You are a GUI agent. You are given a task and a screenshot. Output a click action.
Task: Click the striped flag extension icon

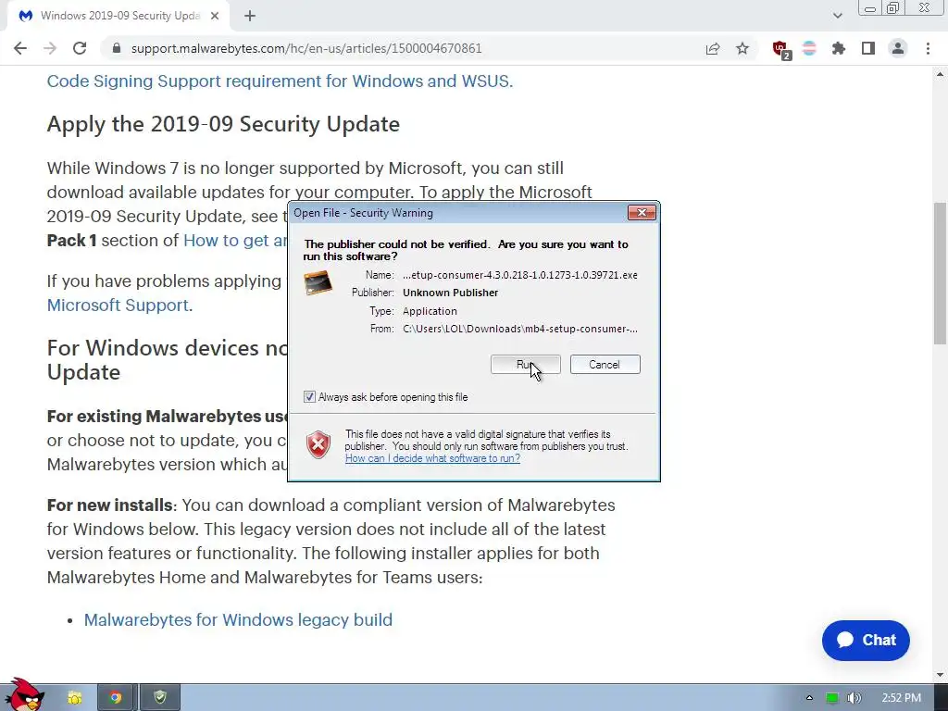tap(809, 48)
